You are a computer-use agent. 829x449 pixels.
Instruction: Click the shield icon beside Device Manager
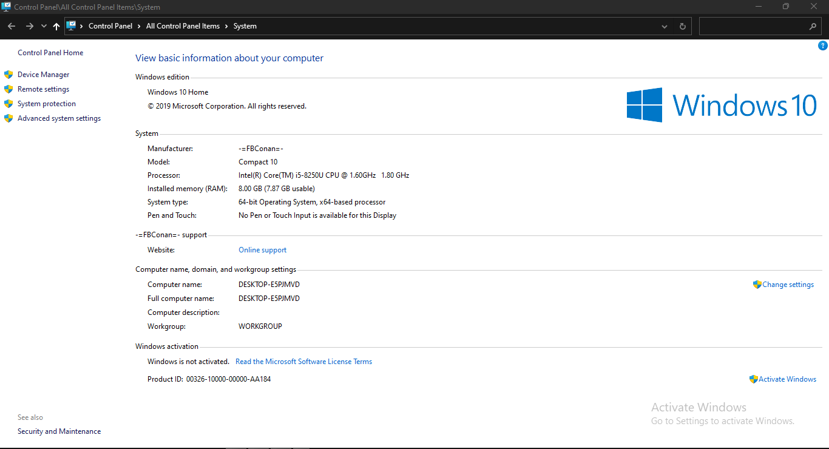pyautogui.click(x=8, y=75)
